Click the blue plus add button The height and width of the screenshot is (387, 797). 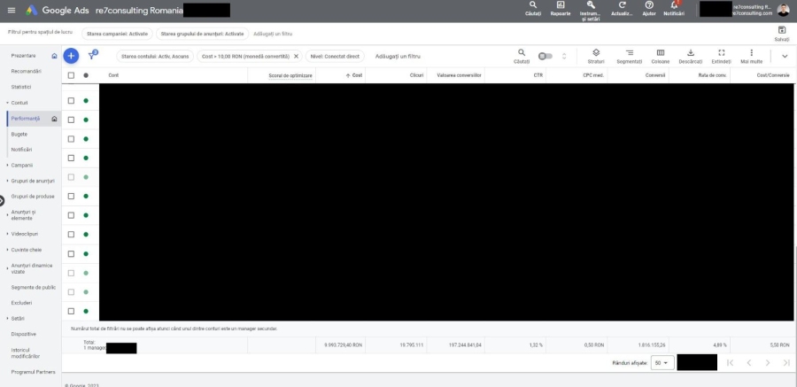point(71,56)
